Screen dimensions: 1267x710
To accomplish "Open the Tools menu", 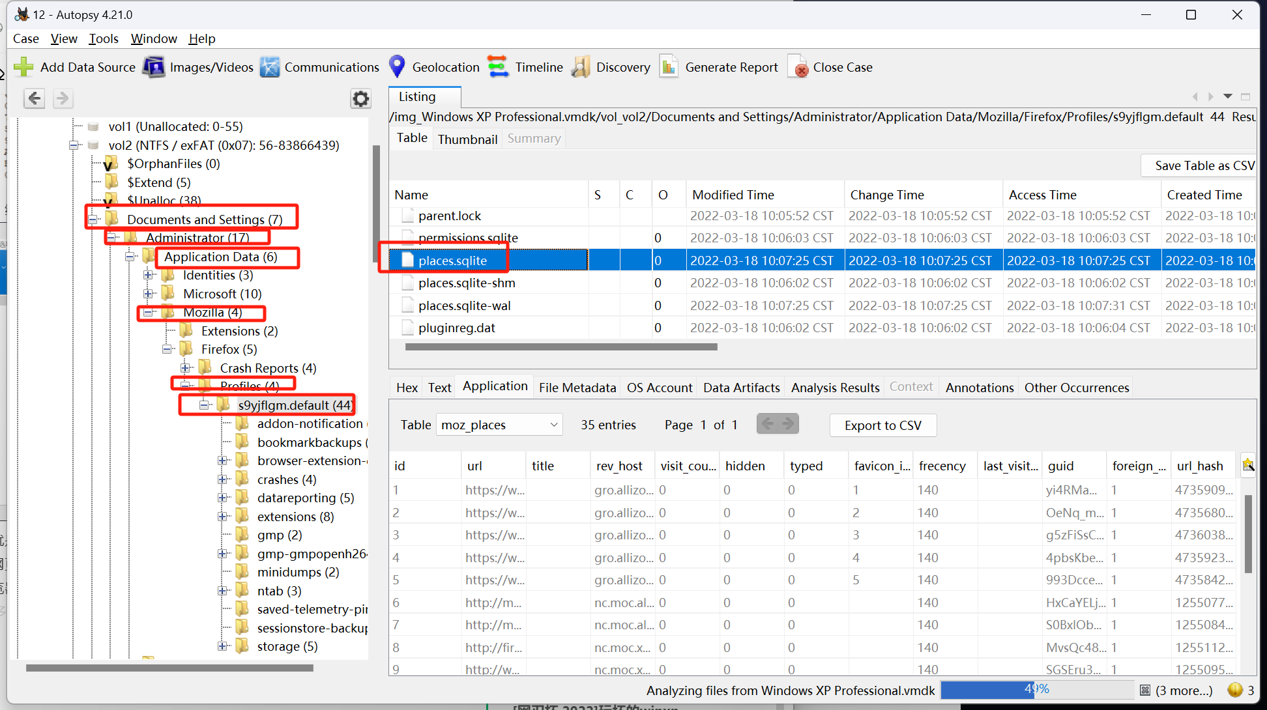I will pyautogui.click(x=104, y=38).
